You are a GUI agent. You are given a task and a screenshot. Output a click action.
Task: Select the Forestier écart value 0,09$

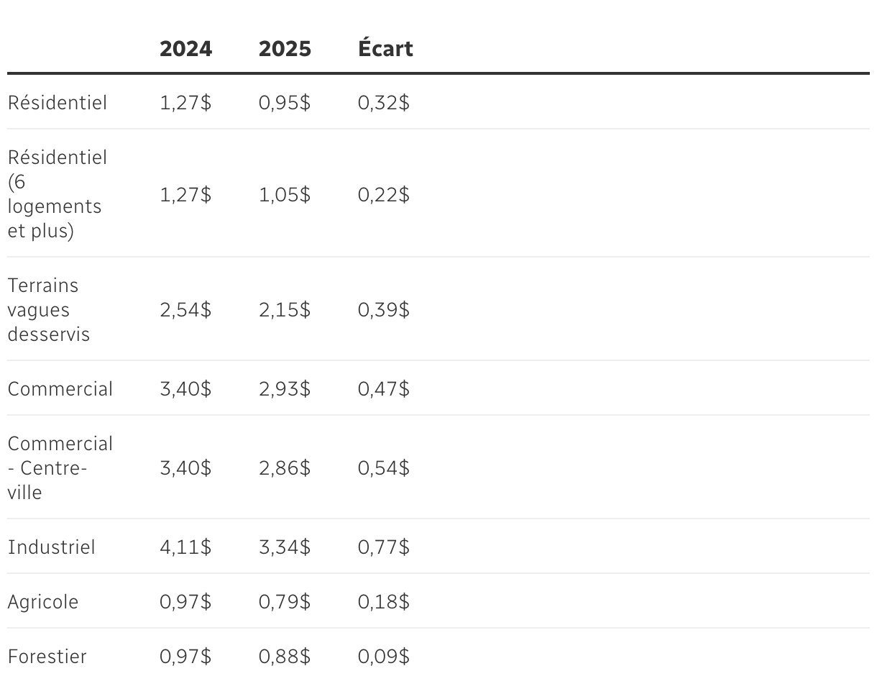[x=384, y=657]
